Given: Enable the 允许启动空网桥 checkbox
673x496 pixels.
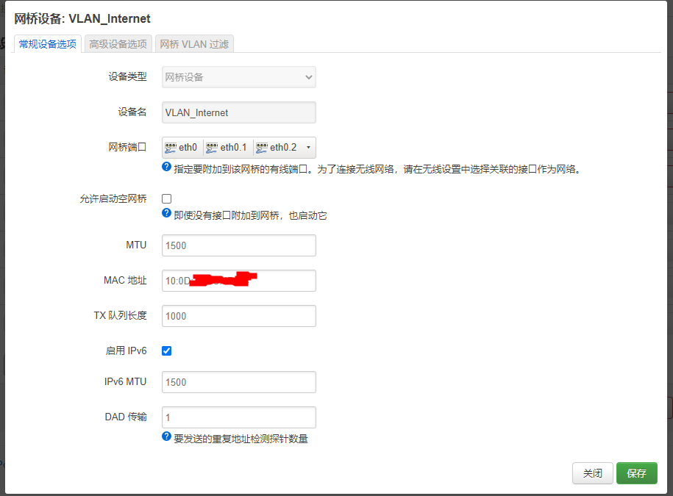Looking at the screenshot, I should (166, 198).
